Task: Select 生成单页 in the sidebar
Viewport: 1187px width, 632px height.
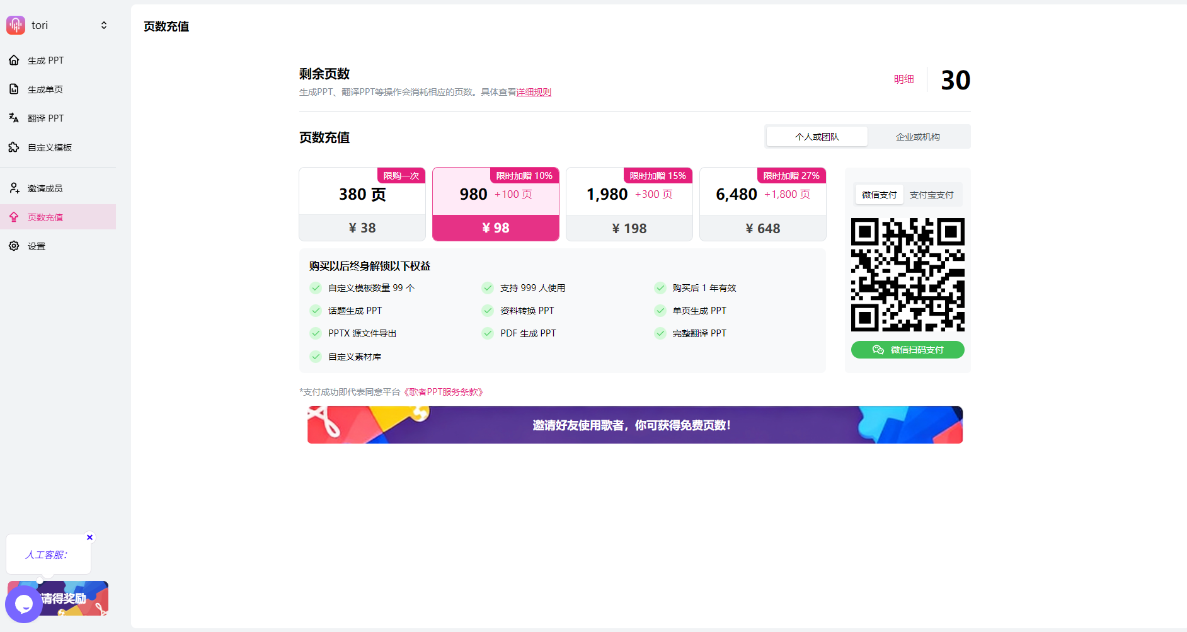Action: coord(45,89)
